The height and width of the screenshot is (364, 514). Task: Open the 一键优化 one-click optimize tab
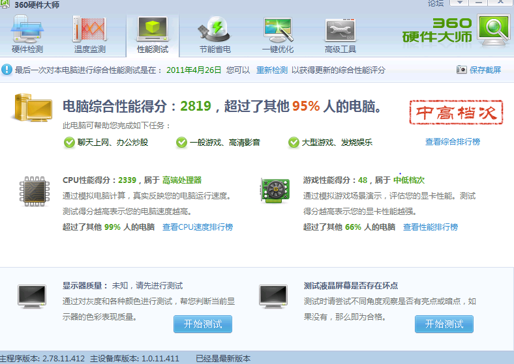coord(278,35)
